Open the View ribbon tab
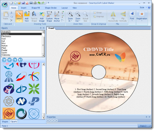The height and width of the screenshot is (132, 156). pos(75,8)
